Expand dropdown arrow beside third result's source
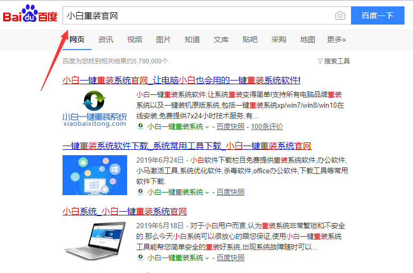Viewport: 413px width, 273px height. [x=207, y=258]
